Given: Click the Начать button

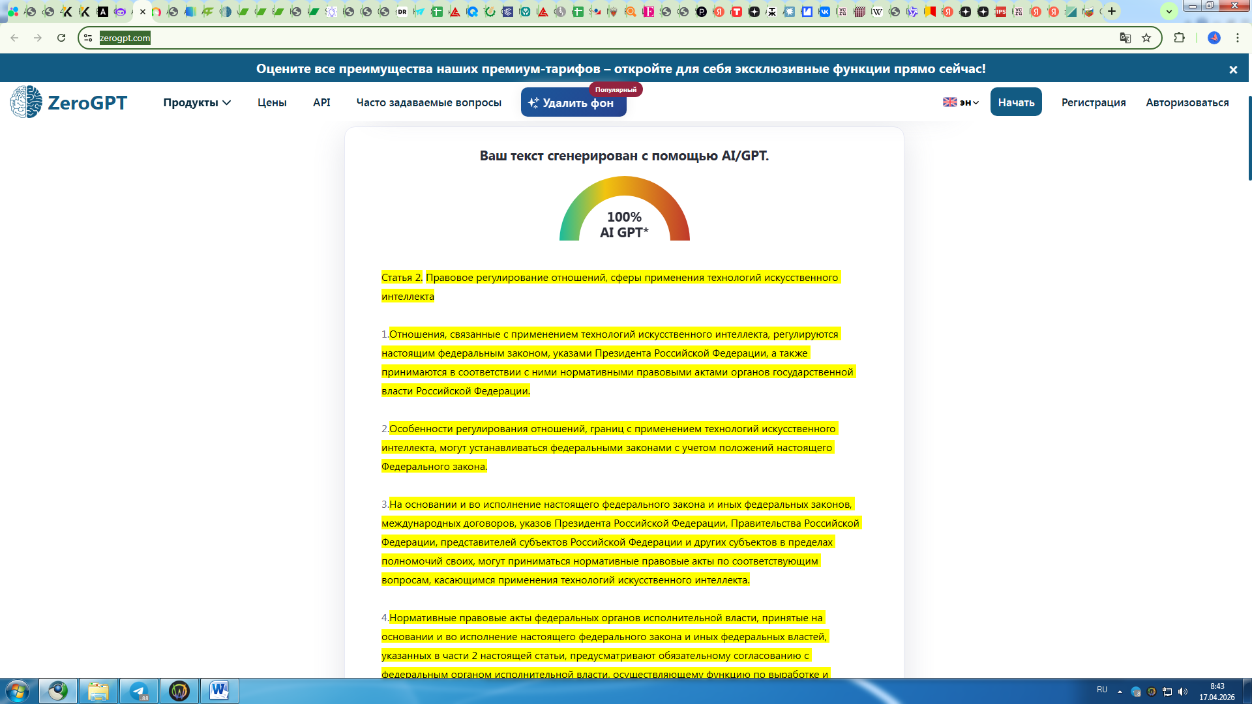Looking at the screenshot, I should [x=1016, y=102].
